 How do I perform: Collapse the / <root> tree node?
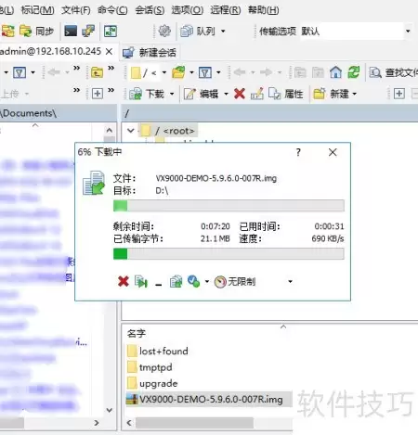(x=131, y=131)
